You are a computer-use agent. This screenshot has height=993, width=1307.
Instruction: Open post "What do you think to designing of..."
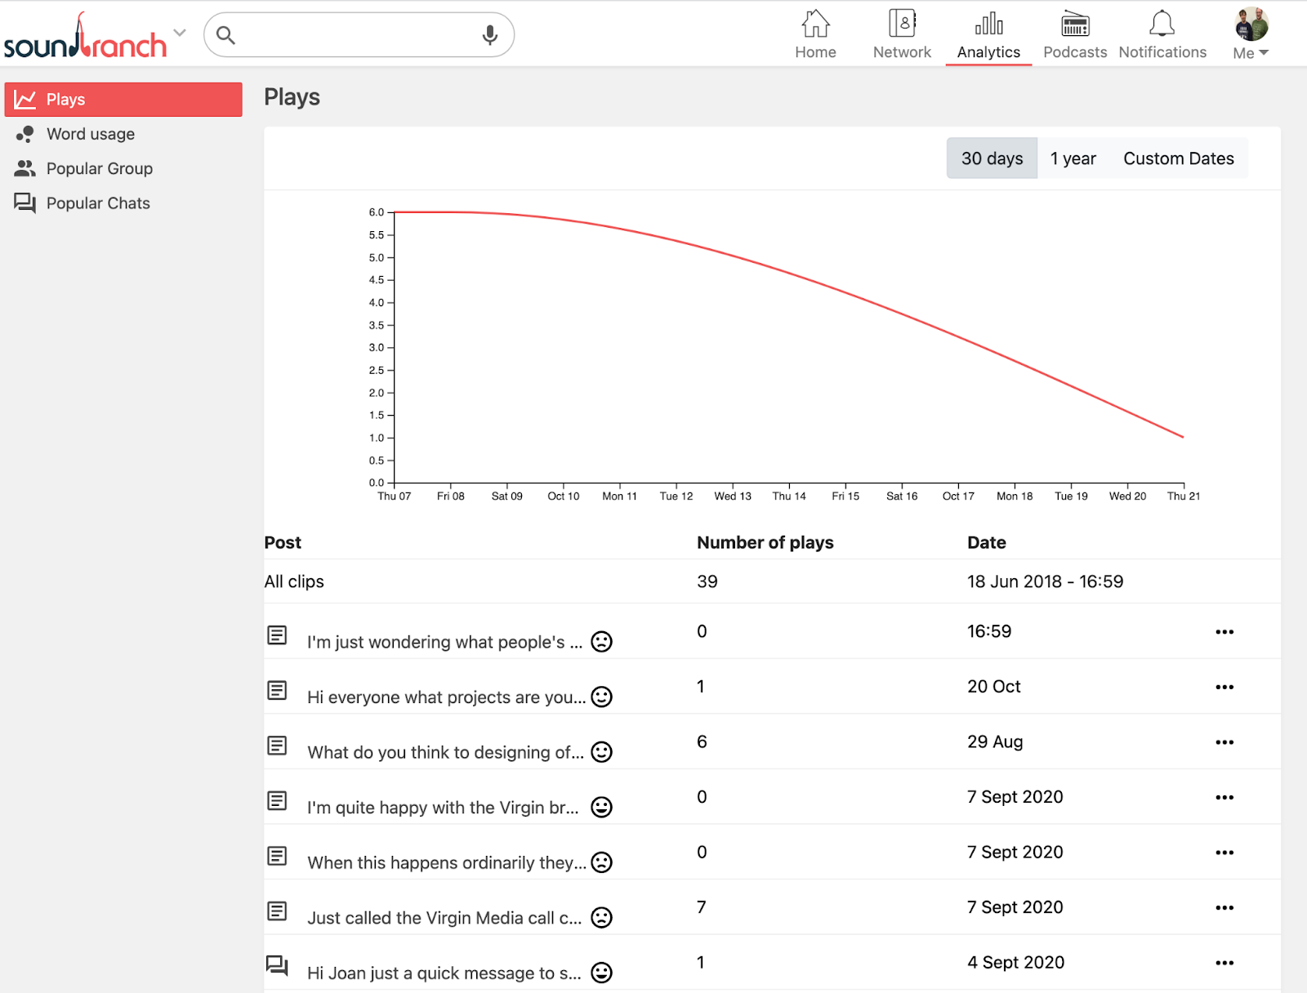446,752
